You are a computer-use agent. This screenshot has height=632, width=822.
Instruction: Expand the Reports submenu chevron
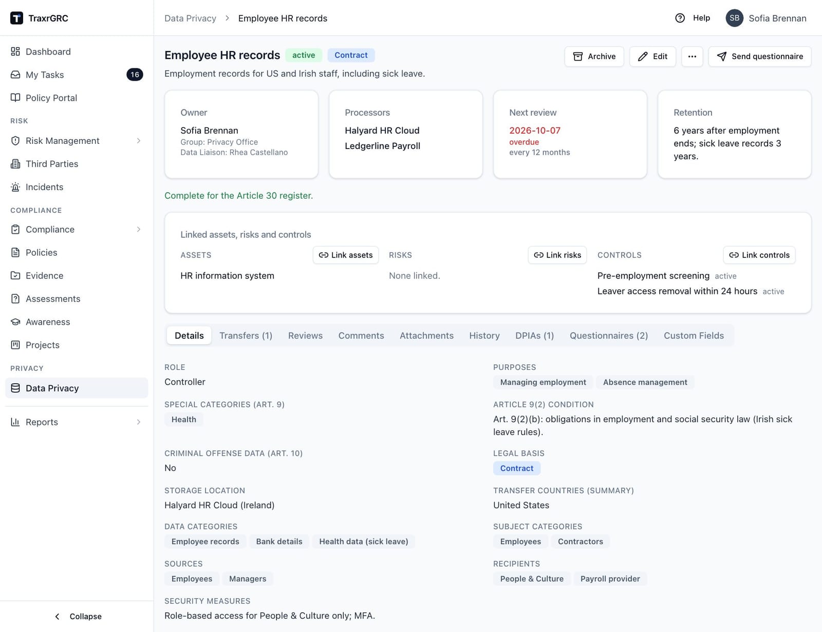point(139,422)
